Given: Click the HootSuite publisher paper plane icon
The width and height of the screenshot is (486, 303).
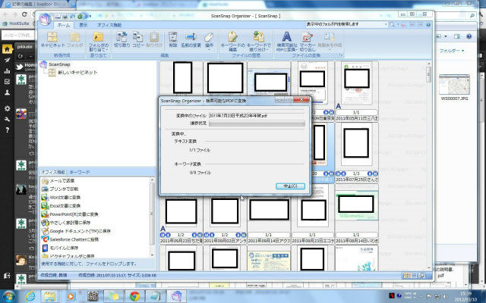Looking at the screenshot, I should 7,60.
